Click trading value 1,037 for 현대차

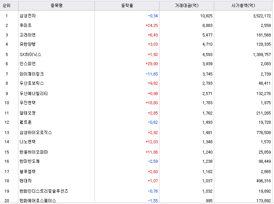click(x=208, y=181)
